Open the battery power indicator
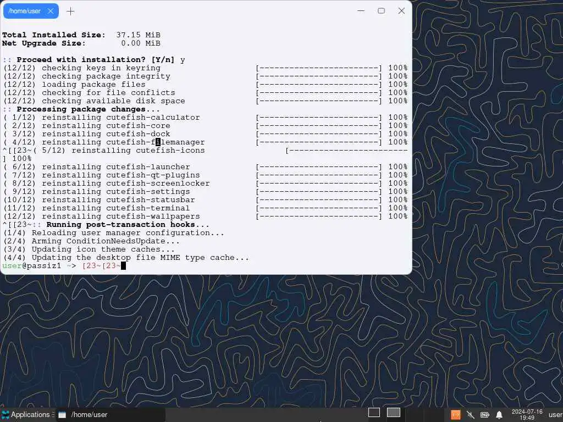This screenshot has width=563, height=422. [x=485, y=415]
